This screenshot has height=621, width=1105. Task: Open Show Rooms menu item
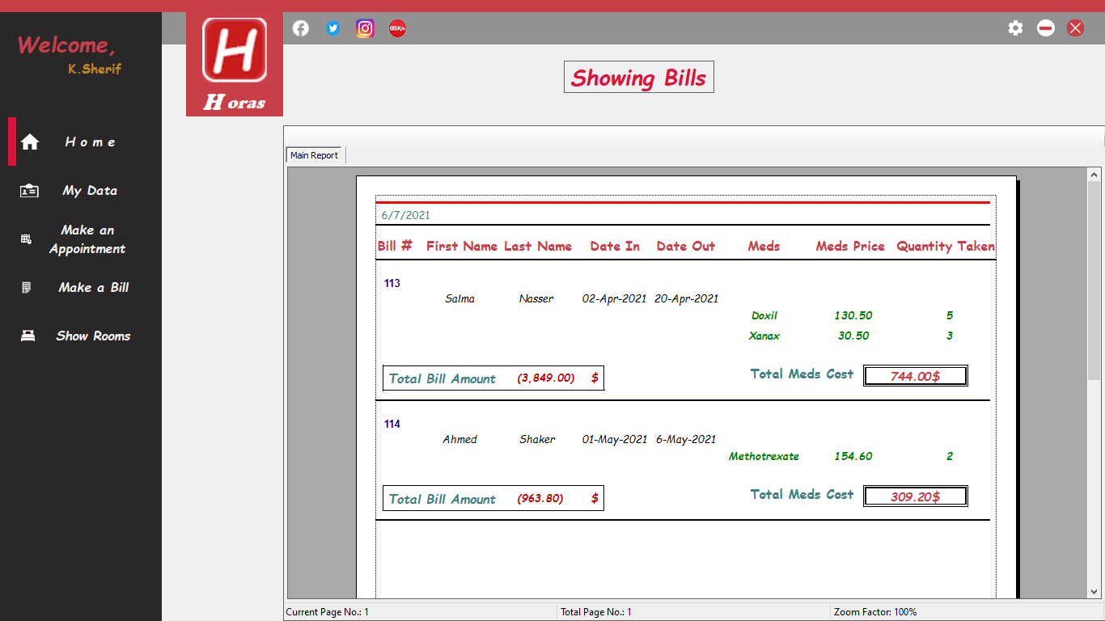[x=93, y=336]
